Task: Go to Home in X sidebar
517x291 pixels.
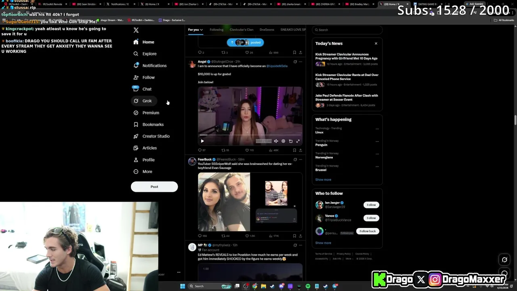Action: point(144,42)
